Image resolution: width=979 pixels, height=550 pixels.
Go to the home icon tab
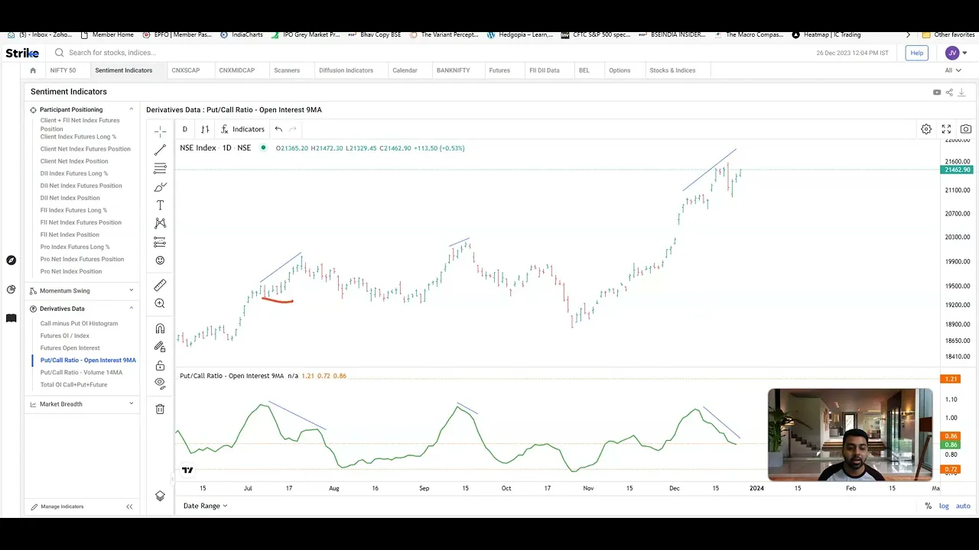pos(33,70)
